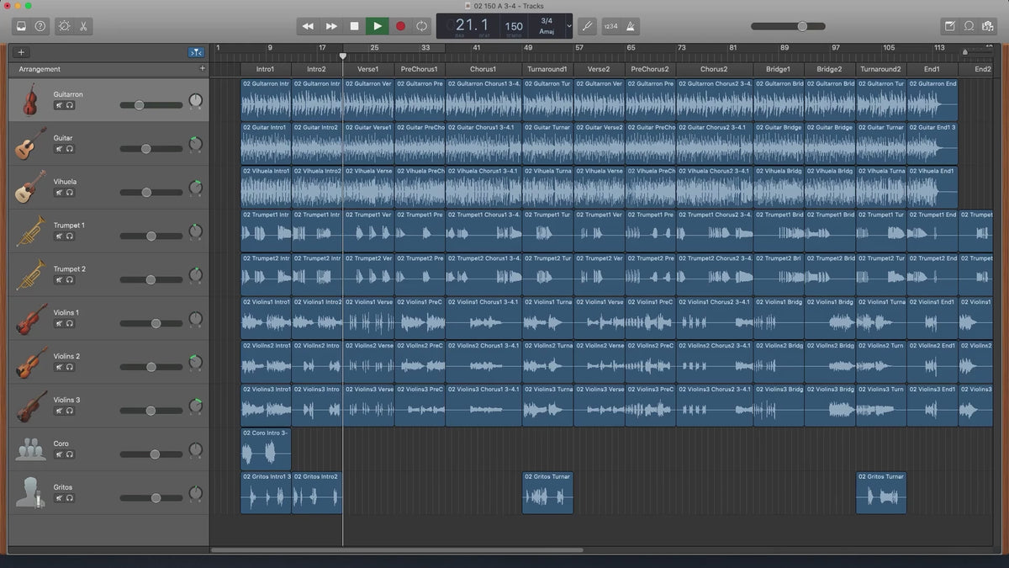Solo the Trumpet 1 track
The height and width of the screenshot is (568, 1009).
click(x=69, y=236)
